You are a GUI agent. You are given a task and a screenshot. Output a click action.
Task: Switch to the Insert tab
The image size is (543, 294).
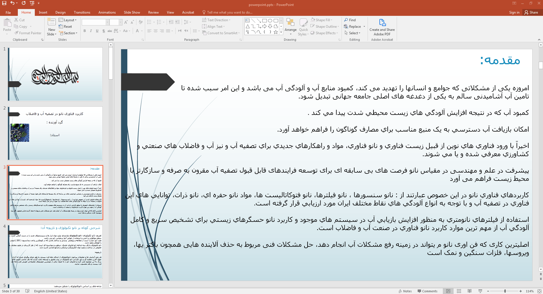pos(43,12)
